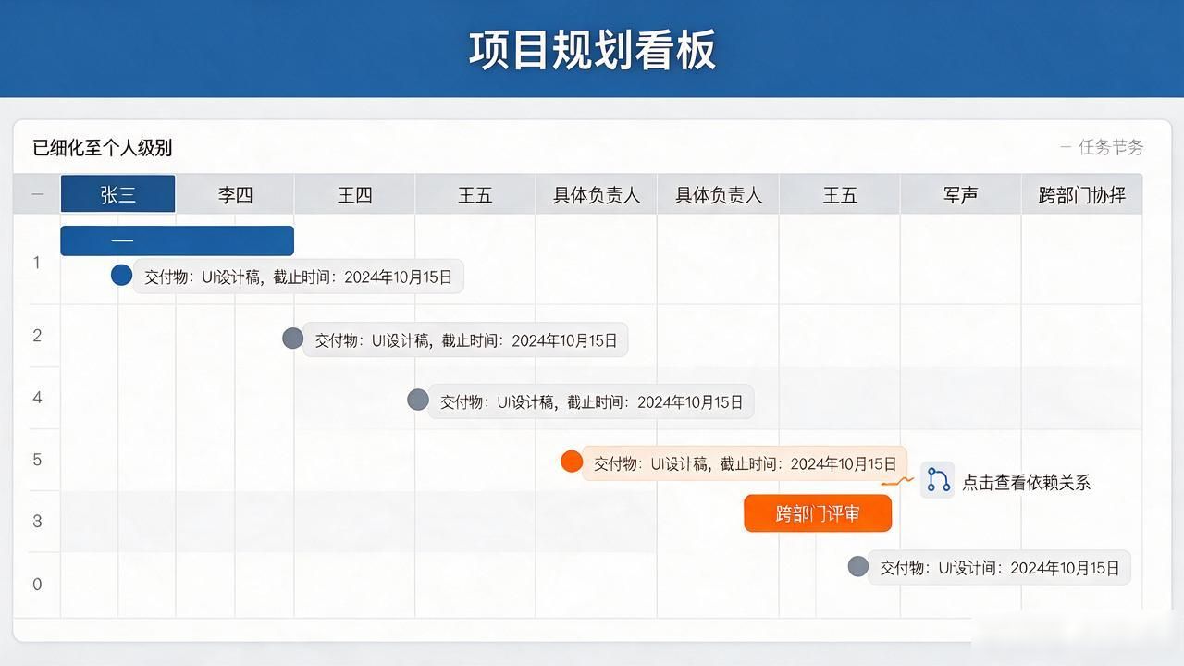
Task: Click the 已细化至个人级别 heading
Action: point(102,148)
